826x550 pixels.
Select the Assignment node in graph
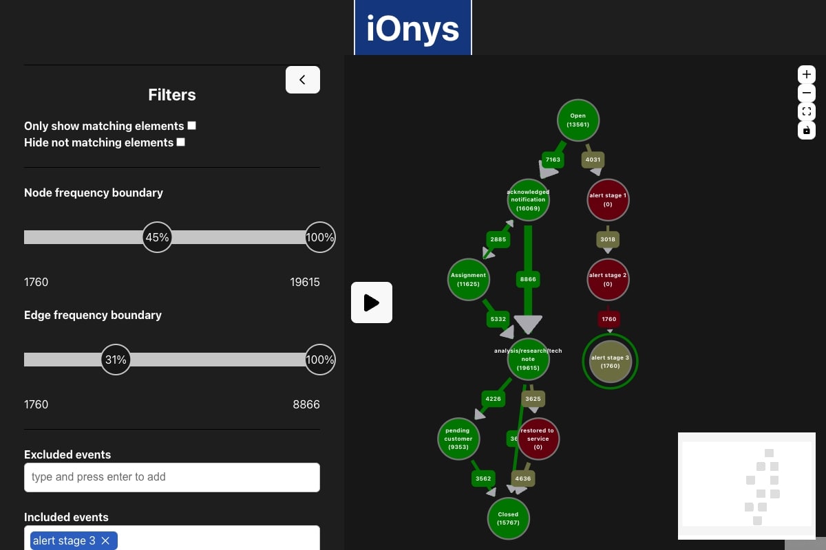click(x=468, y=279)
